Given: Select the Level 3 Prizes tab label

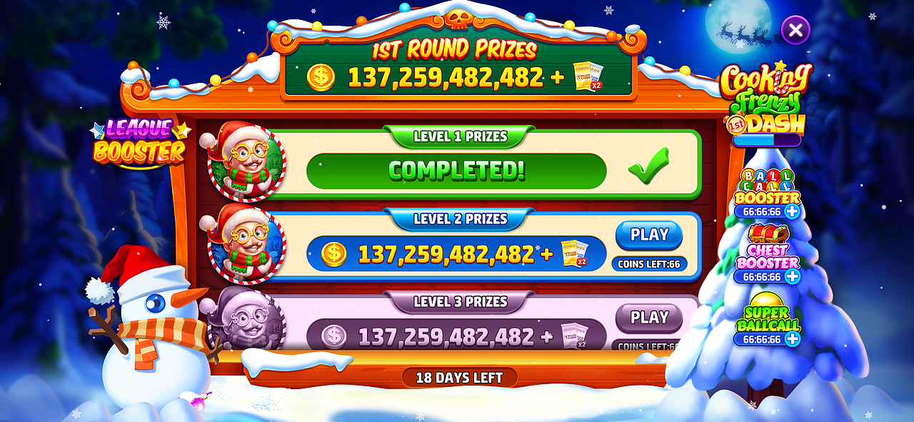Looking at the screenshot, I should [460, 301].
